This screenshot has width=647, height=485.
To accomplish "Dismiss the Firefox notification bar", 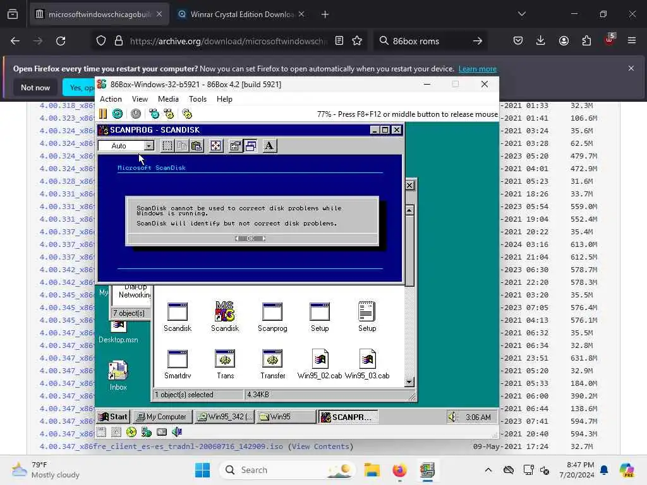I will pos(631,68).
